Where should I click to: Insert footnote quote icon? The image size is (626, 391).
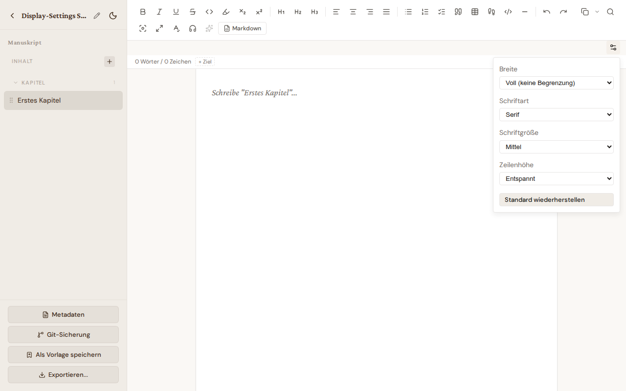pyautogui.click(x=492, y=12)
